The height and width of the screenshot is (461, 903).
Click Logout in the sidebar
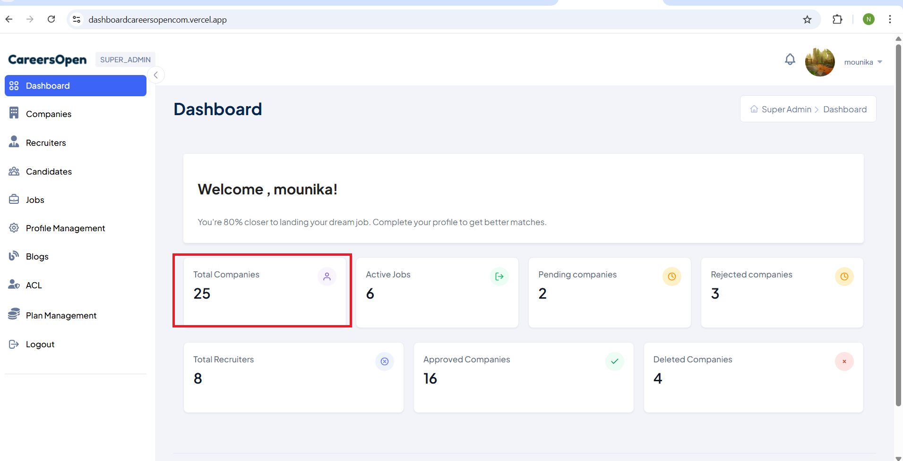(x=40, y=344)
